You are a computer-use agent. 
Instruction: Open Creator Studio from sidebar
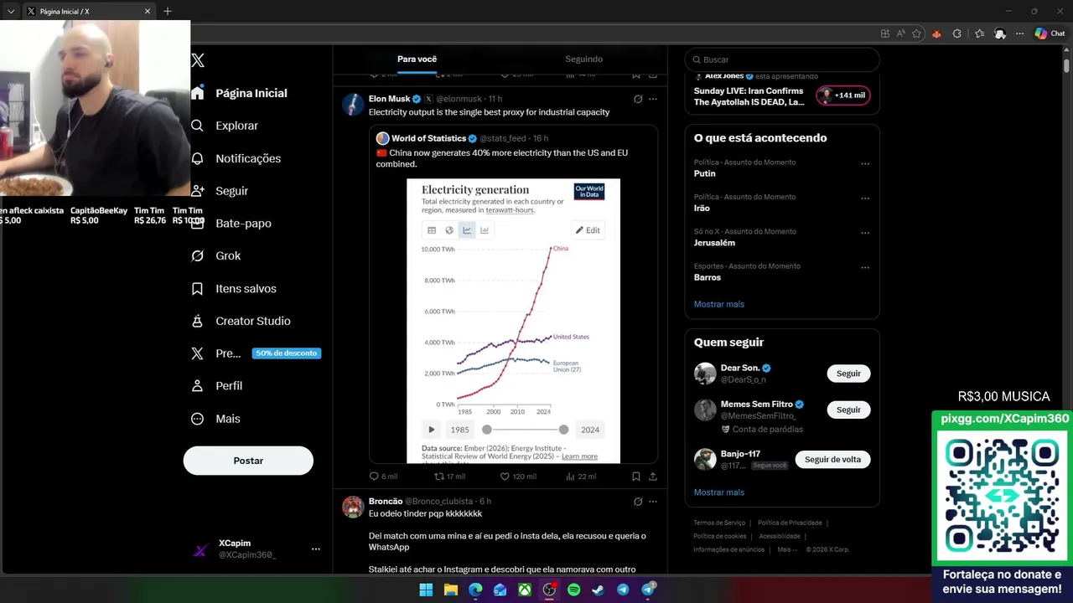241,321
